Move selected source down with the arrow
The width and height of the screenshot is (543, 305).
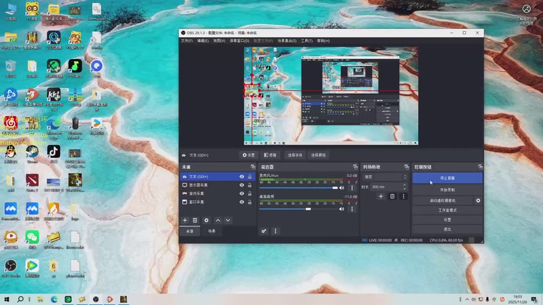pos(228,220)
